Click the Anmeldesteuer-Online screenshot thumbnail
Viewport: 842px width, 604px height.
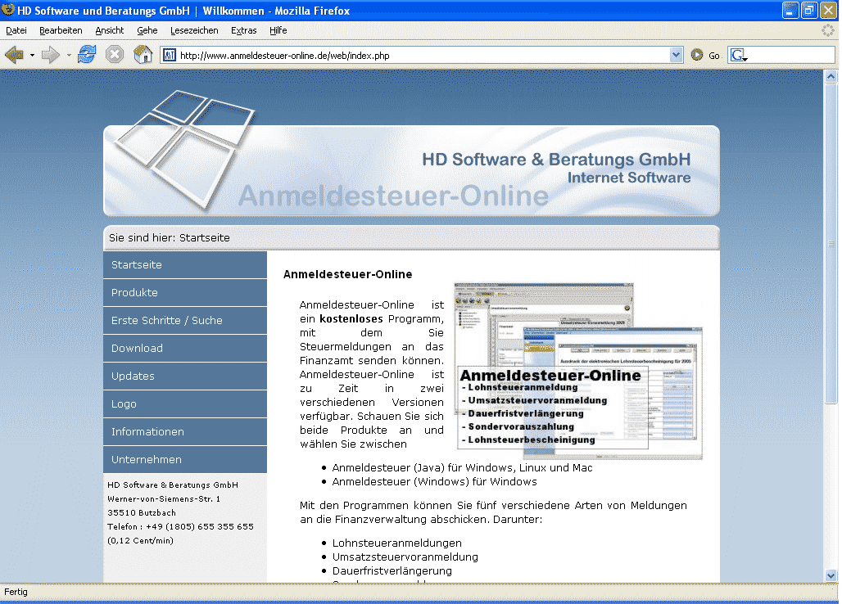click(x=578, y=372)
